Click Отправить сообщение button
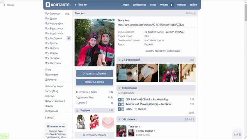The height and width of the screenshot is (139, 247). point(95,74)
